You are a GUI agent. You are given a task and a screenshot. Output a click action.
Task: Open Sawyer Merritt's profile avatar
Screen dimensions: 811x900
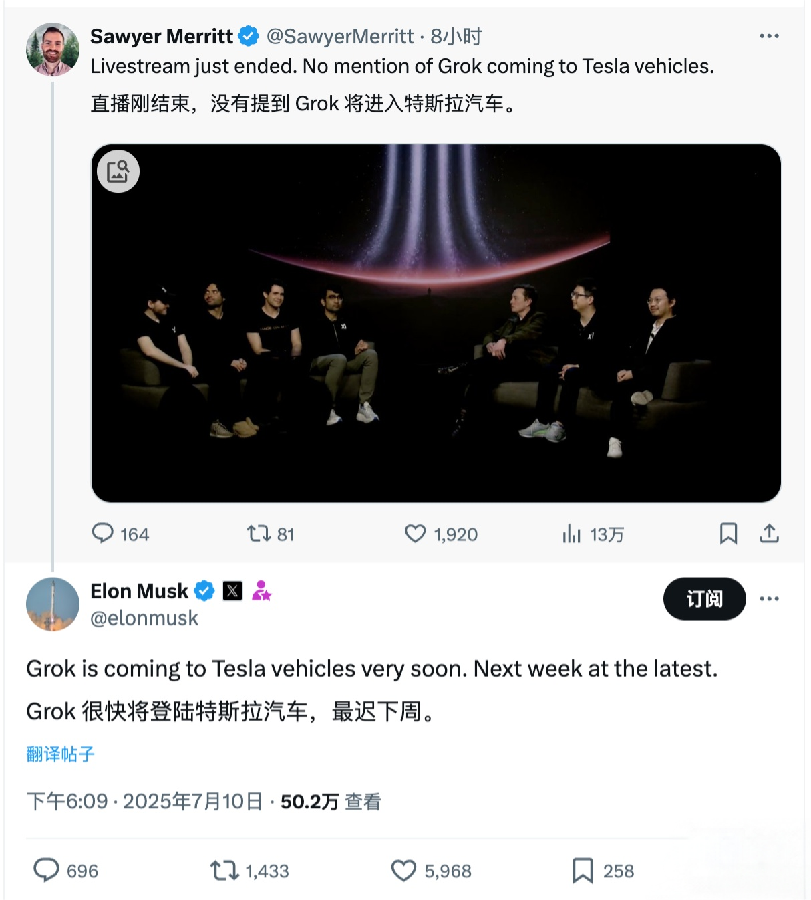(53, 49)
